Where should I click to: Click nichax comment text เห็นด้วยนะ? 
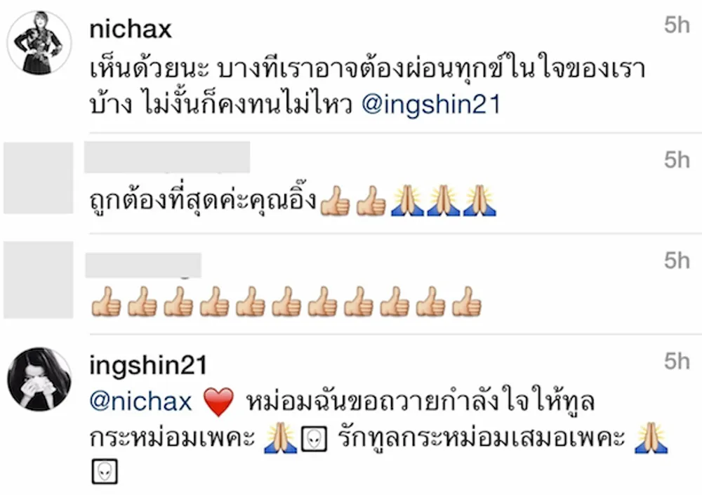[x=150, y=68]
